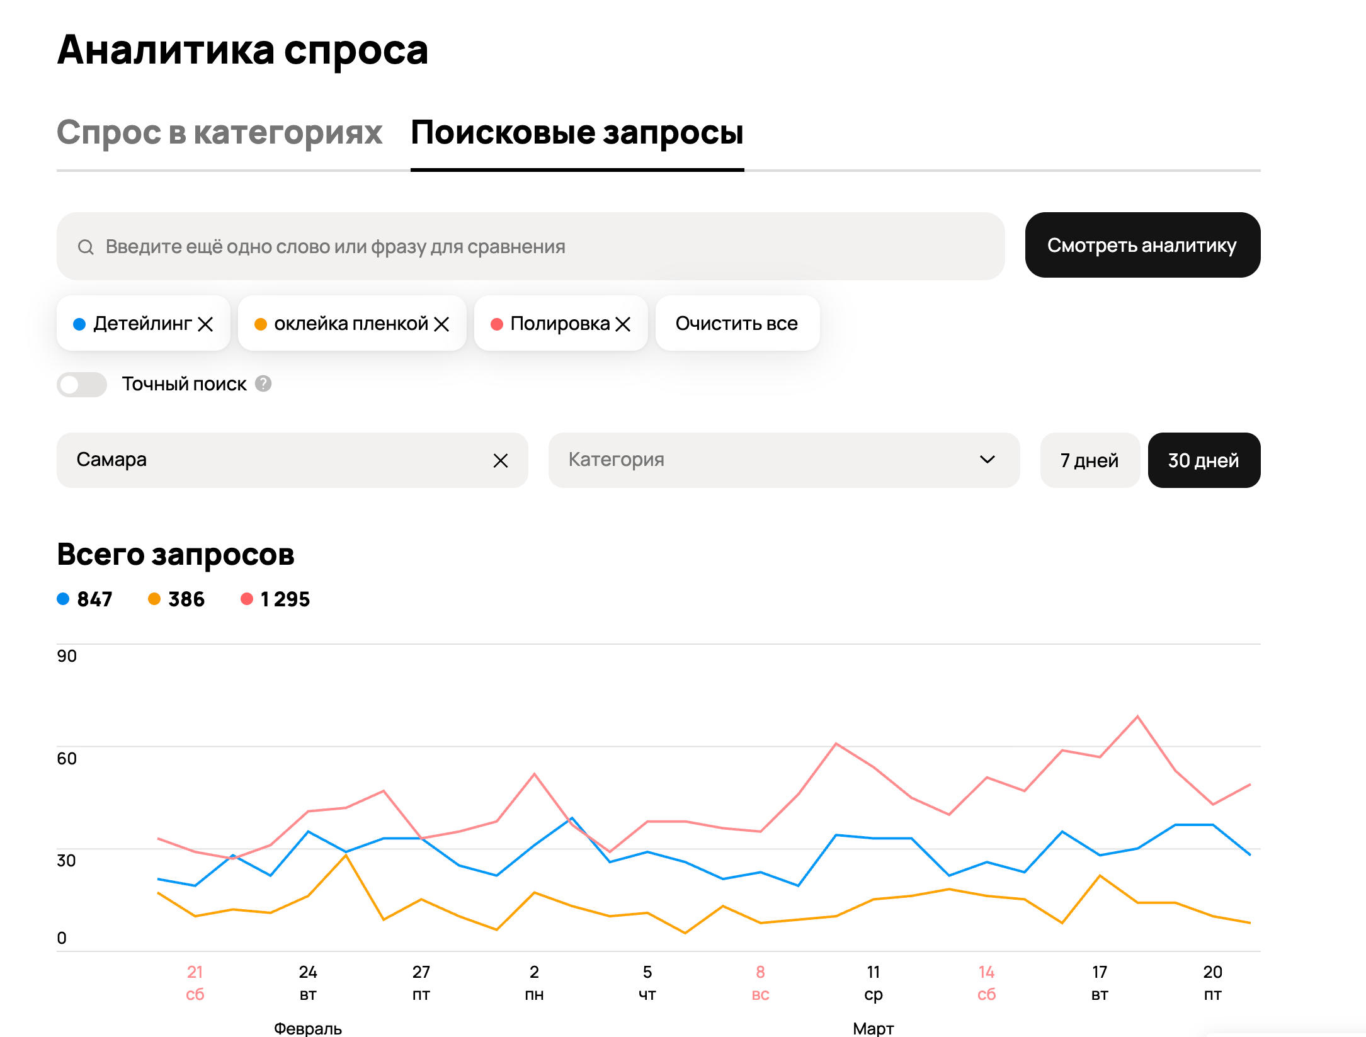Switch to Спрос в категориях tab
Screen dimensions: 1366x1037
[219, 133]
